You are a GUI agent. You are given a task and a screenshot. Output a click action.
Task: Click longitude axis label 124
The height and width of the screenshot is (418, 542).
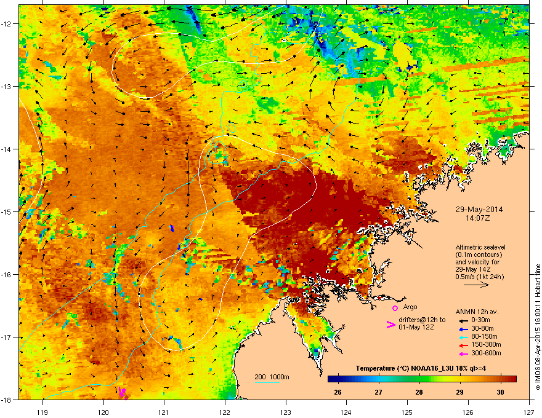click(346, 412)
